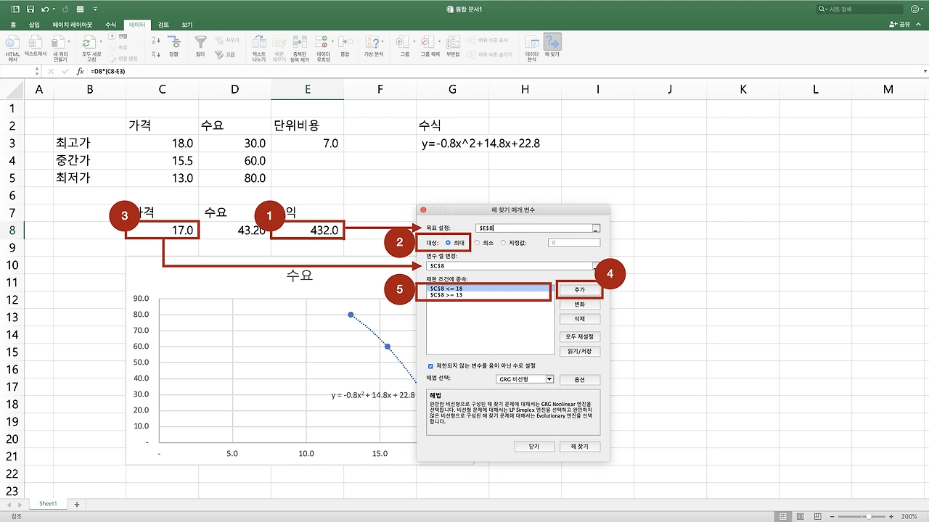Select the Sheet1 sheet tab
The image size is (929, 522).
click(48, 503)
